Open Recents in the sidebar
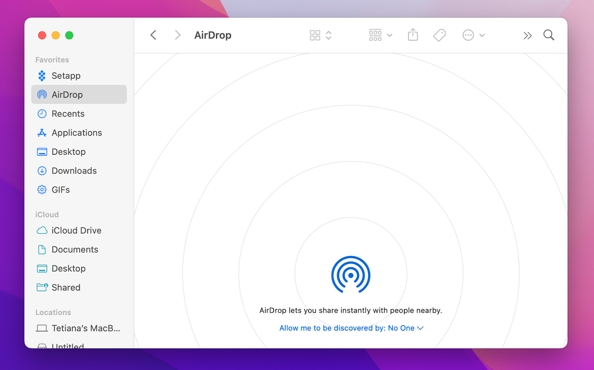 tap(79, 114)
